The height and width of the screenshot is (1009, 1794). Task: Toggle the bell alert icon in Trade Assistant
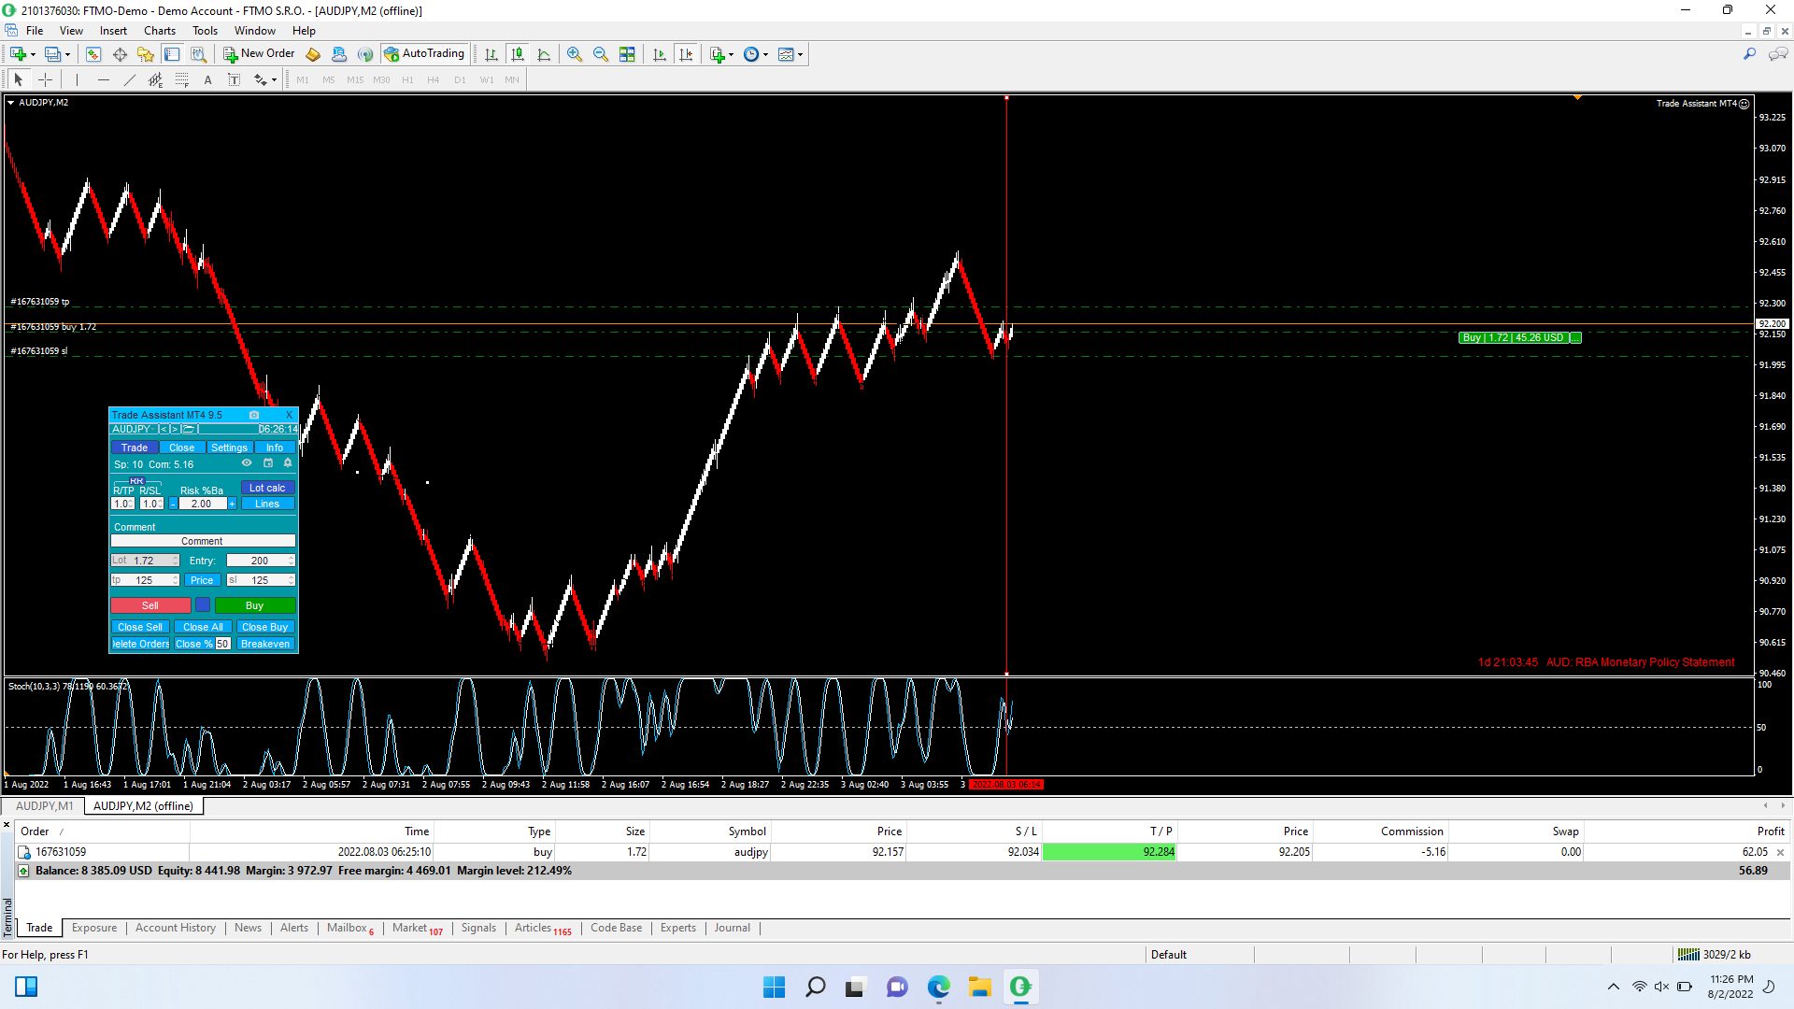288,463
